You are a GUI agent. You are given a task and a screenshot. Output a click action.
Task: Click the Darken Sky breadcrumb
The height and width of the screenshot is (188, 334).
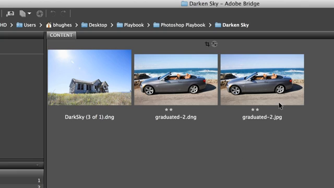click(232, 25)
